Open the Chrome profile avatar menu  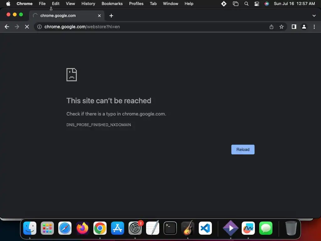point(304,27)
